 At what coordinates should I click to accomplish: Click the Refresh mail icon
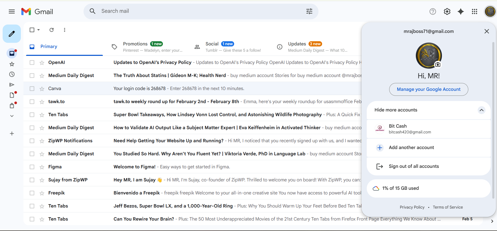[x=52, y=30]
